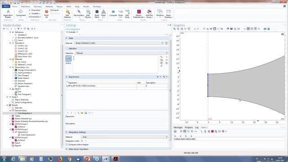The width and height of the screenshot is (288, 162).
Task: Click the move-up arrow under Expressions table
Action: (x=68, y=113)
